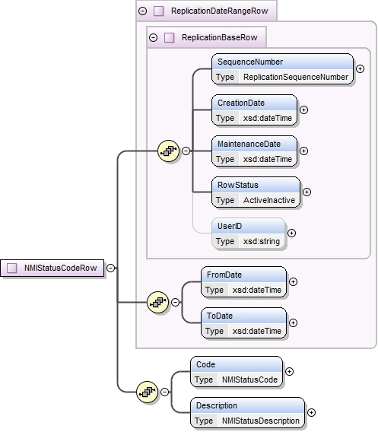Collapse the ReplicationBaseRow group
The width and height of the screenshot is (378, 432).
pyautogui.click(x=153, y=37)
